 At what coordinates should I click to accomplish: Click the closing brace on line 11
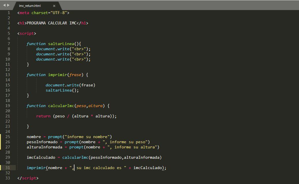click(28, 64)
